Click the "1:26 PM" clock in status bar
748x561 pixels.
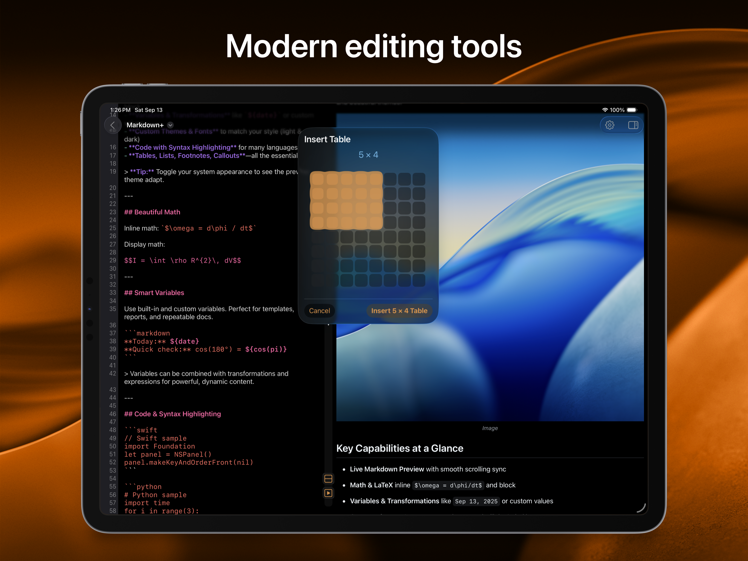coord(120,110)
